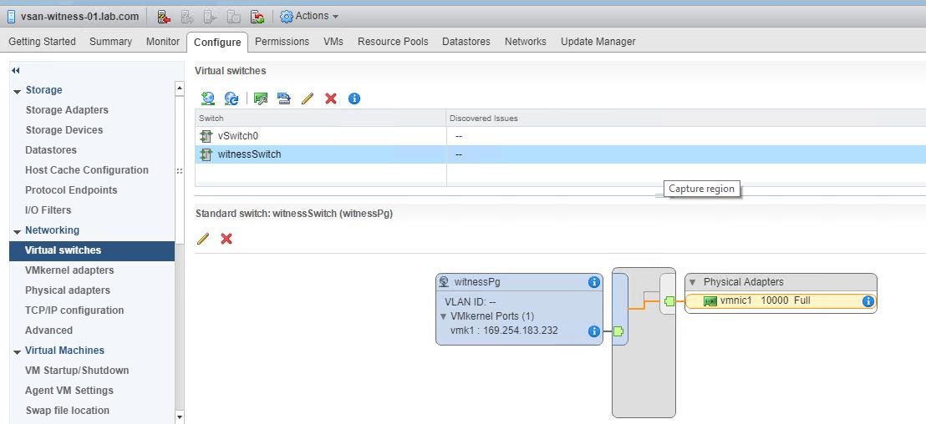Click the witnessPg port group globe icon

(445, 282)
